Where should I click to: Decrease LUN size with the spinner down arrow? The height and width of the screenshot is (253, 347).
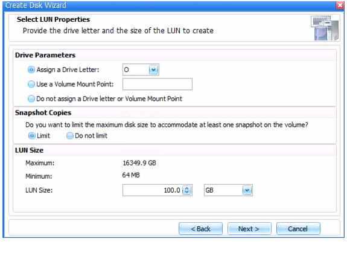coord(187,193)
